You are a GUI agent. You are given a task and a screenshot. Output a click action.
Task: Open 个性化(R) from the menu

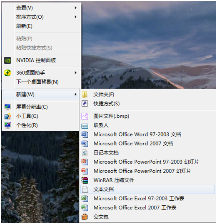click(x=27, y=125)
